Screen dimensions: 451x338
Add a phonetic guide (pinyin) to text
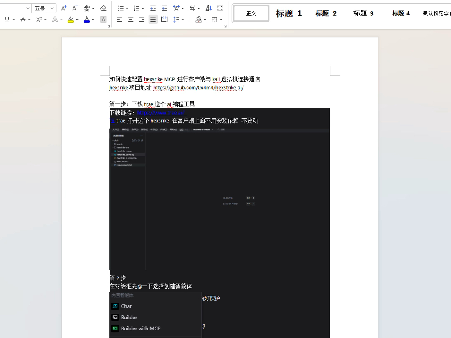coord(86,8)
